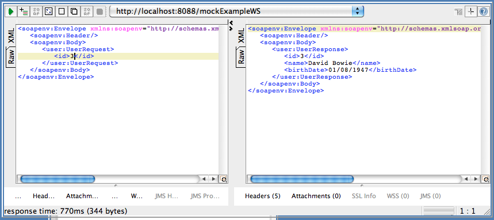Clone request with overlapping squares icon
The width and height of the screenshot is (494, 220).
coord(74,11)
